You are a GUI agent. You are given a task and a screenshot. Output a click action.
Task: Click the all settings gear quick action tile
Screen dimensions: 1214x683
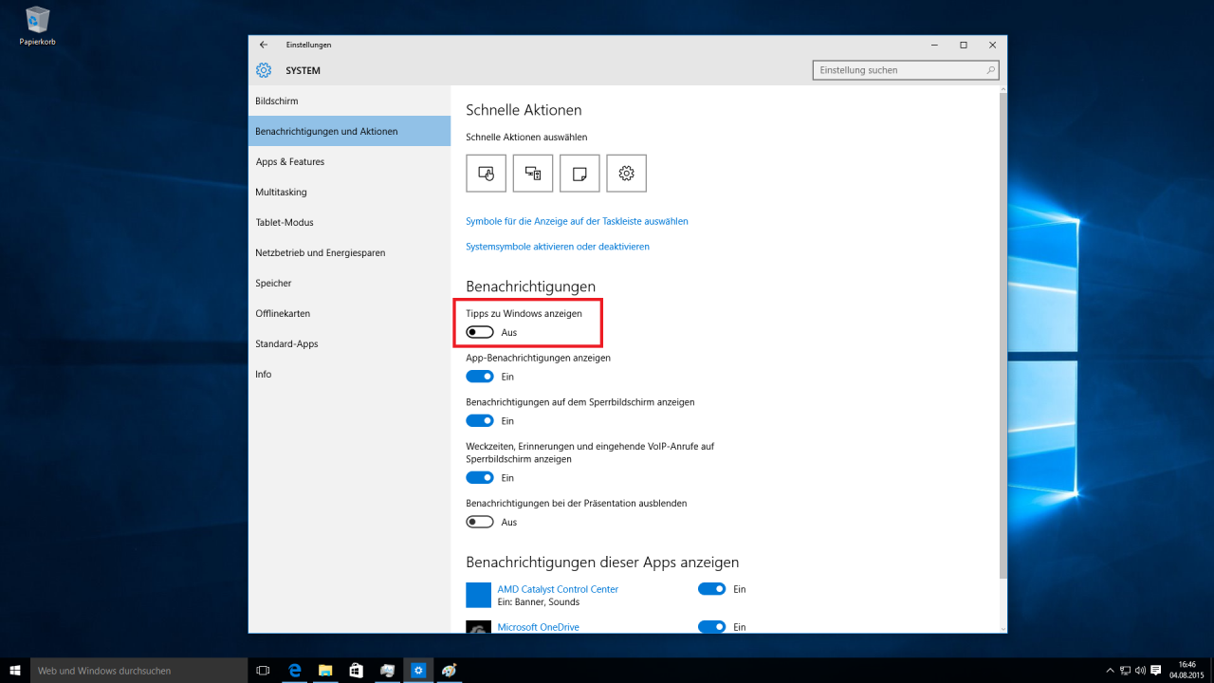626,173
